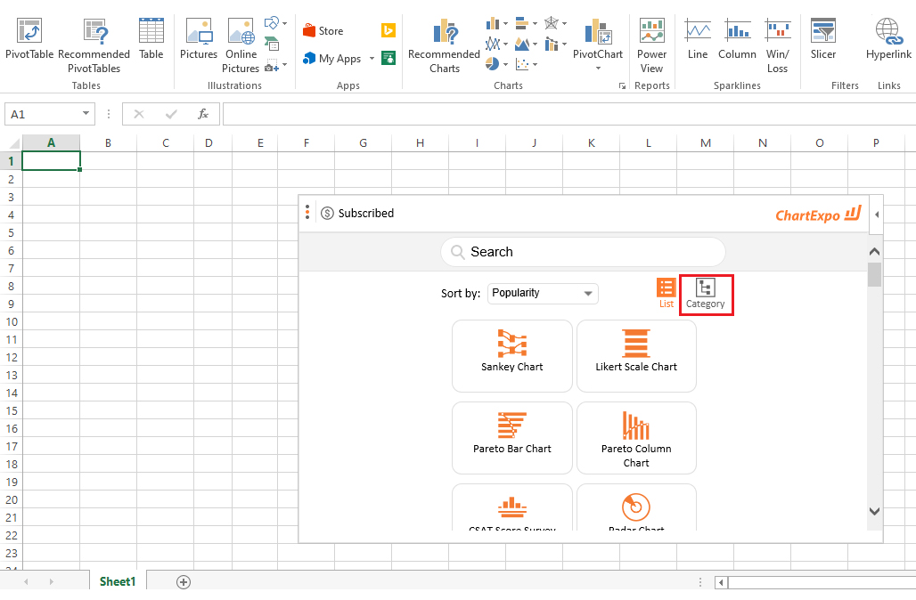Image resolution: width=916 pixels, height=600 pixels.
Task: Open the ChartExpo pane options menu
Action: point(307,213)
